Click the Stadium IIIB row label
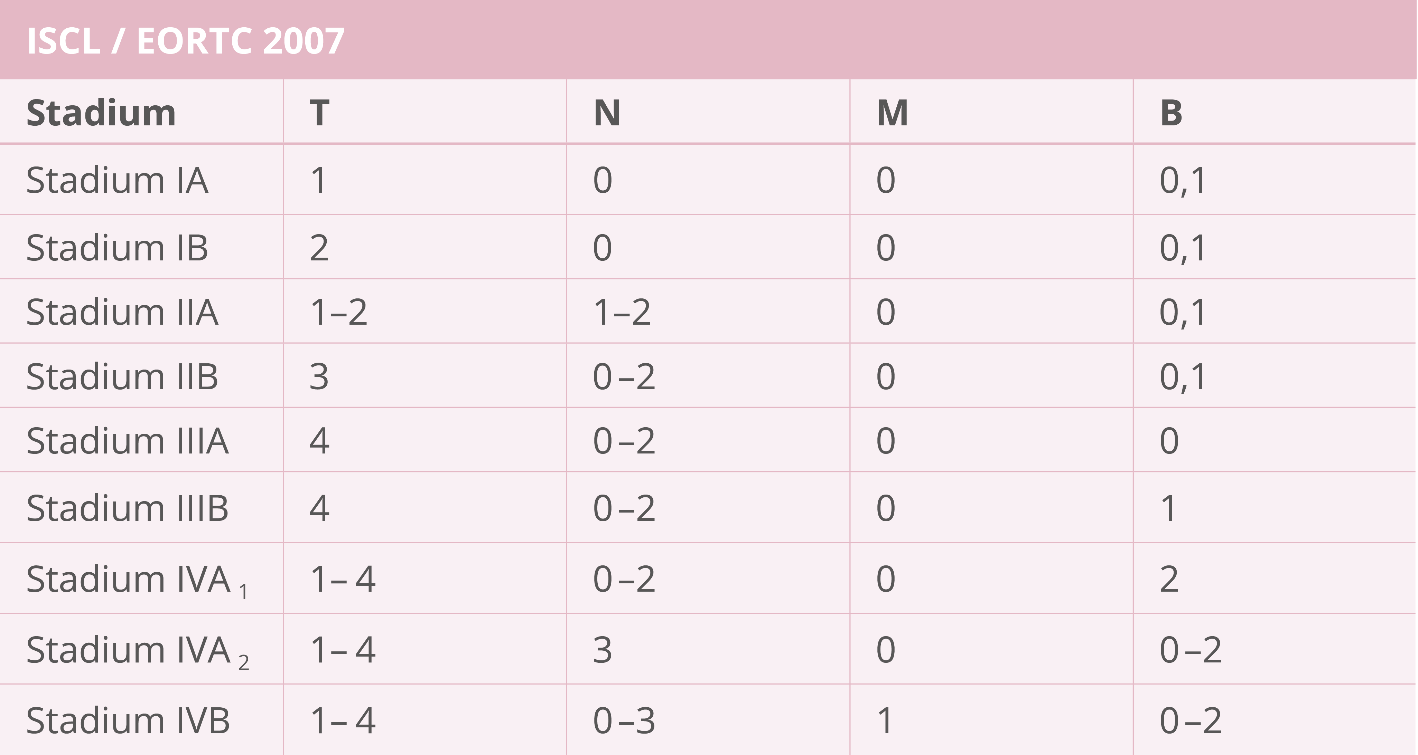The width and height of the screenshot is (1418, 755). coord(127,508)
